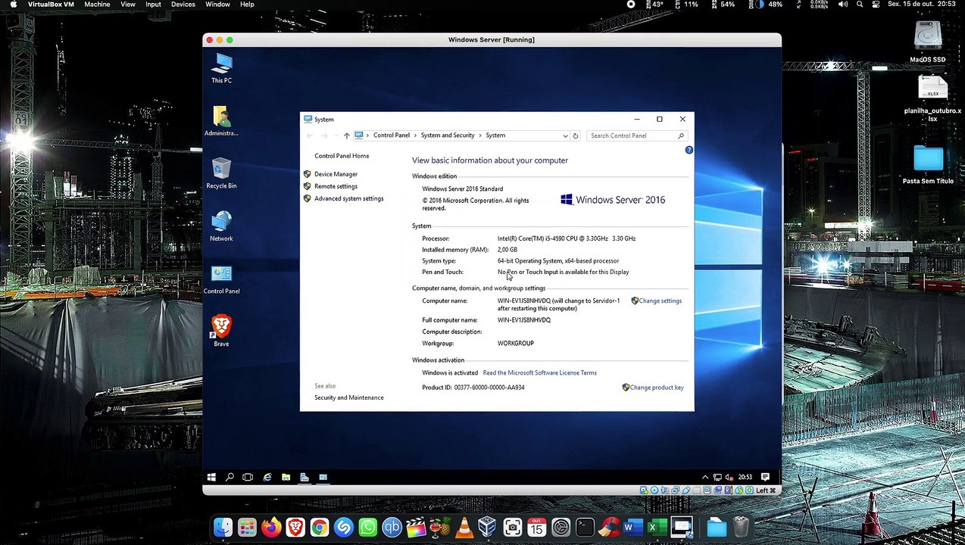
Task: Open VLC in the Dock
Action: [x=464, y=527]
